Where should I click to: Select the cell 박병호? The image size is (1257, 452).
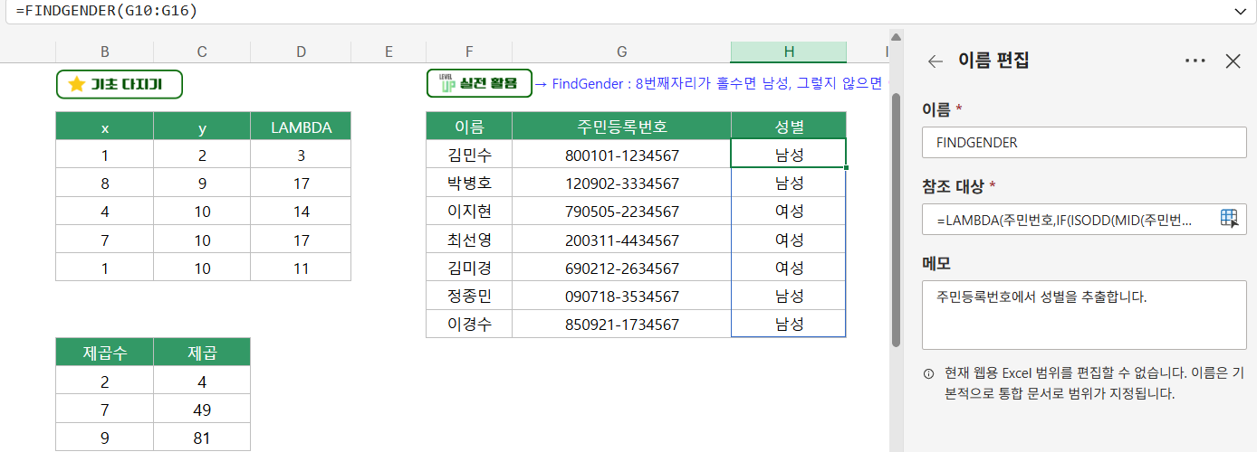469,183
